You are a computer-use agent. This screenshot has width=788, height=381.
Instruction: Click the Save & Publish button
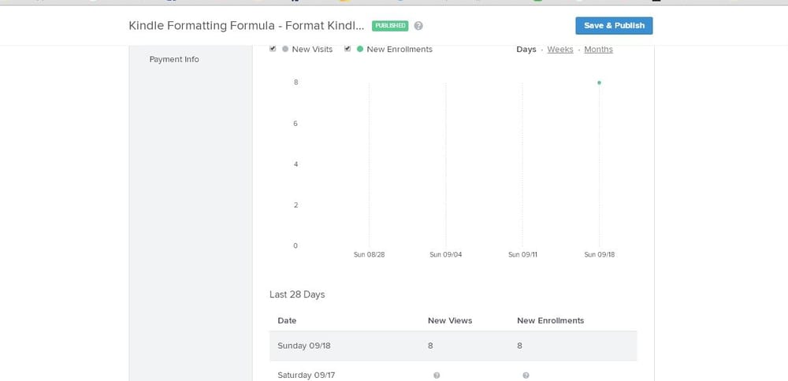(614, 26)
